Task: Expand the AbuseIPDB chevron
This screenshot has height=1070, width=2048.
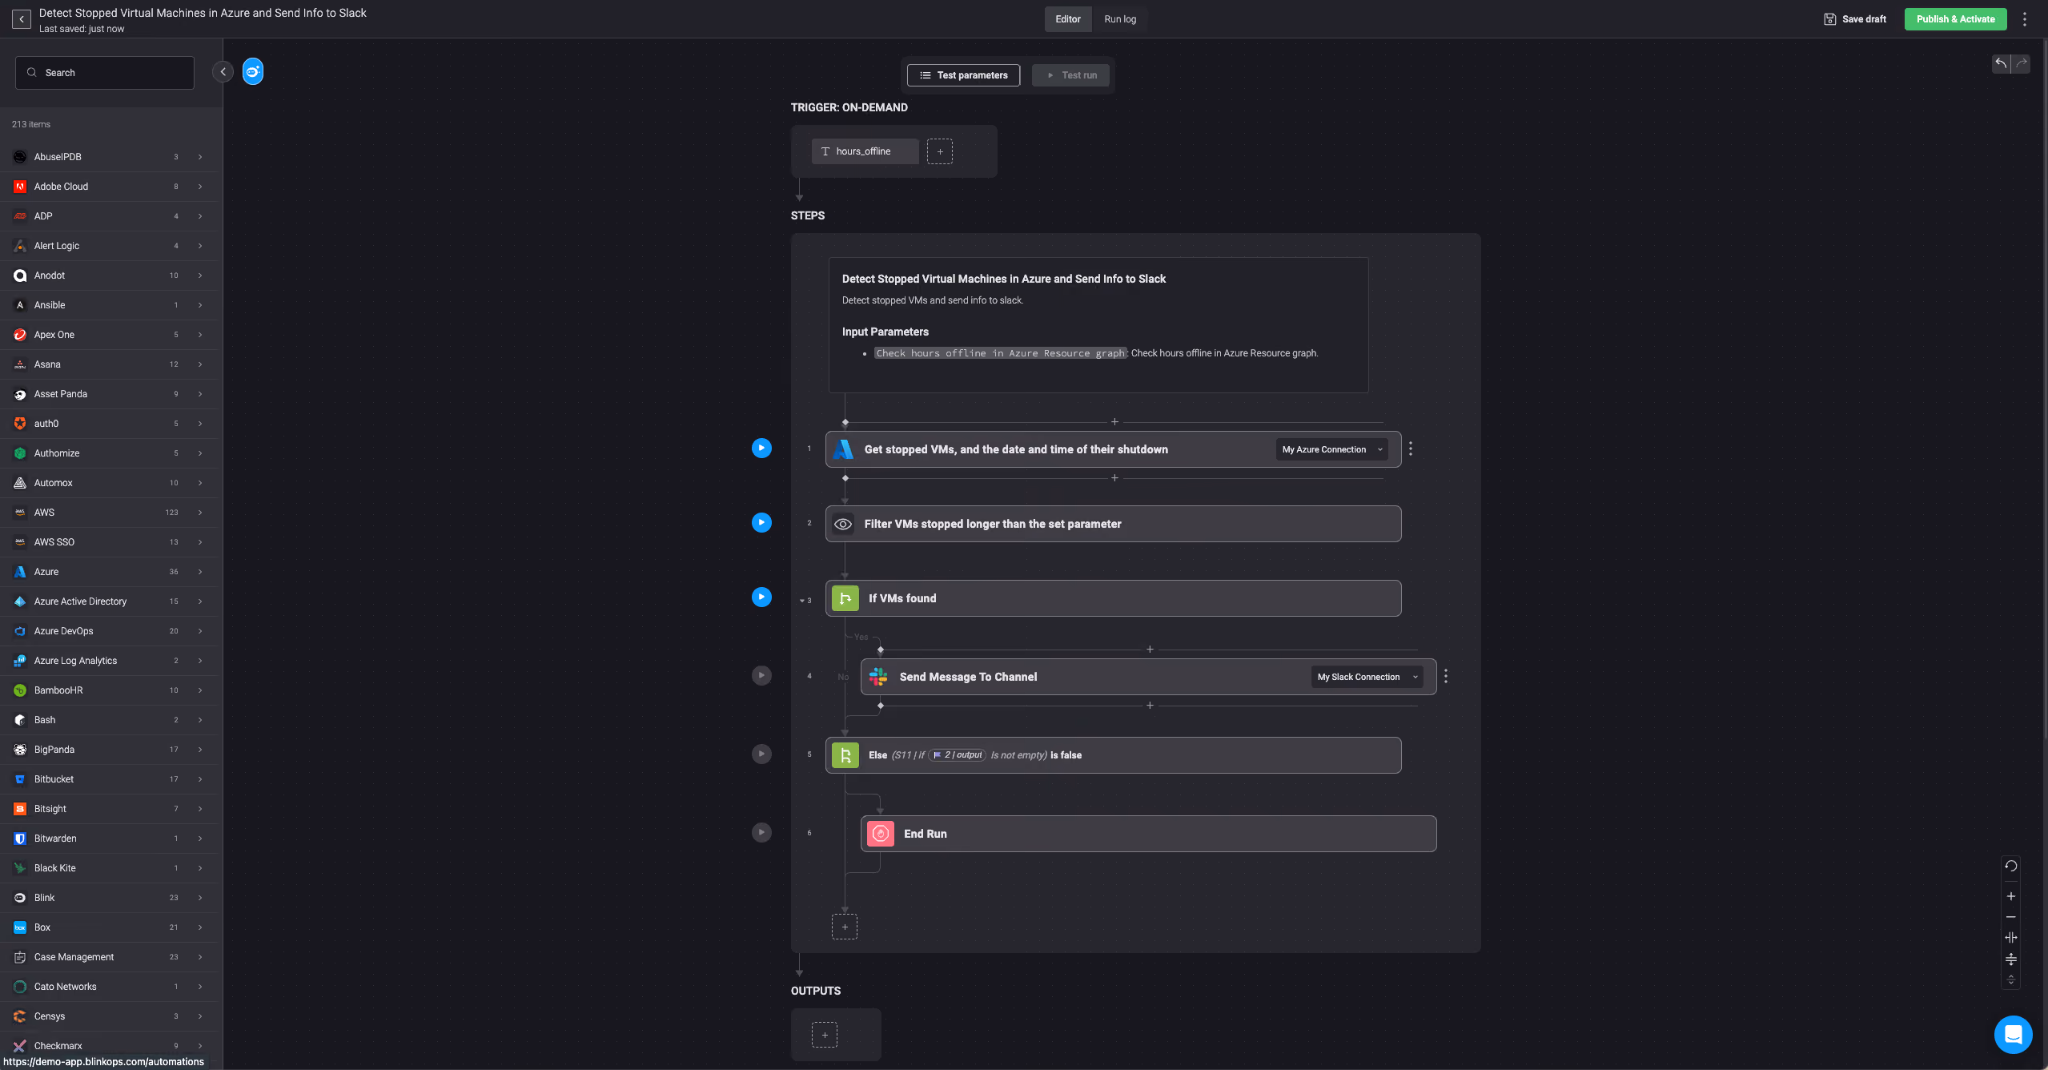Action: [x=200, y=157]
